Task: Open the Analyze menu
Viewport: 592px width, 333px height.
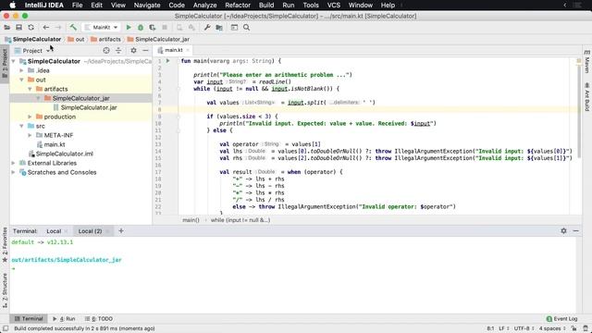Action: [x=204, y=6]
